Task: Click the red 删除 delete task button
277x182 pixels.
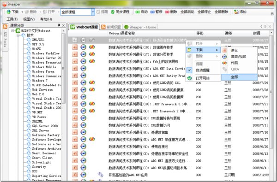Action: (171, 12)
